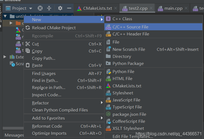Viewport: 204px width, 139px height.
Task: Click the Reload CMake refresh icon
Action: [28, 28]
